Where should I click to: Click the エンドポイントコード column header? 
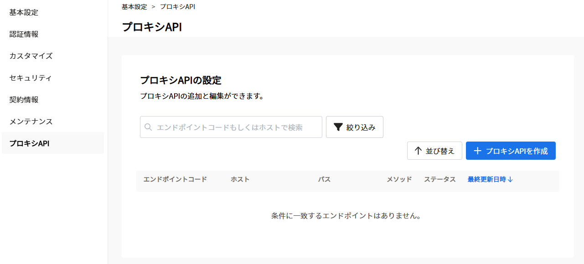click(x=175, y=179)
